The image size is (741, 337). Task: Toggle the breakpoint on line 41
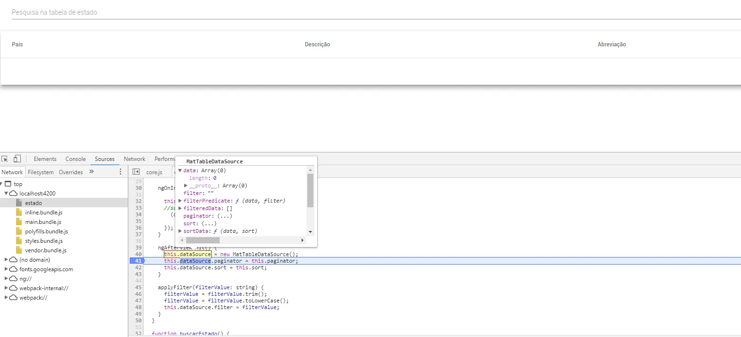pos(138,261)
